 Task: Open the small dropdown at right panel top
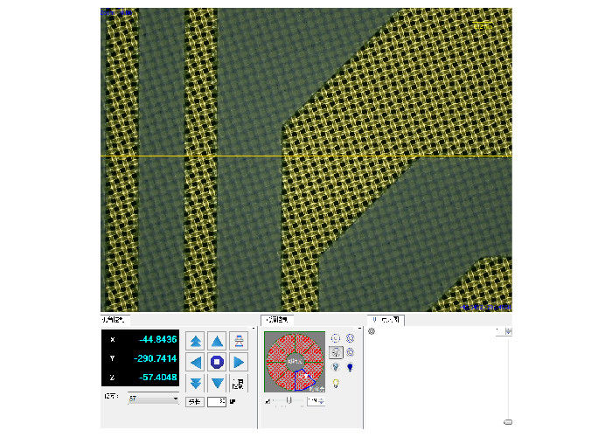[508, 332]
